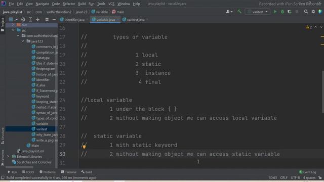Collapse the src folder
Image resolution: width=324 pixels, height=182 pixels.
click(x=13, y=30)
